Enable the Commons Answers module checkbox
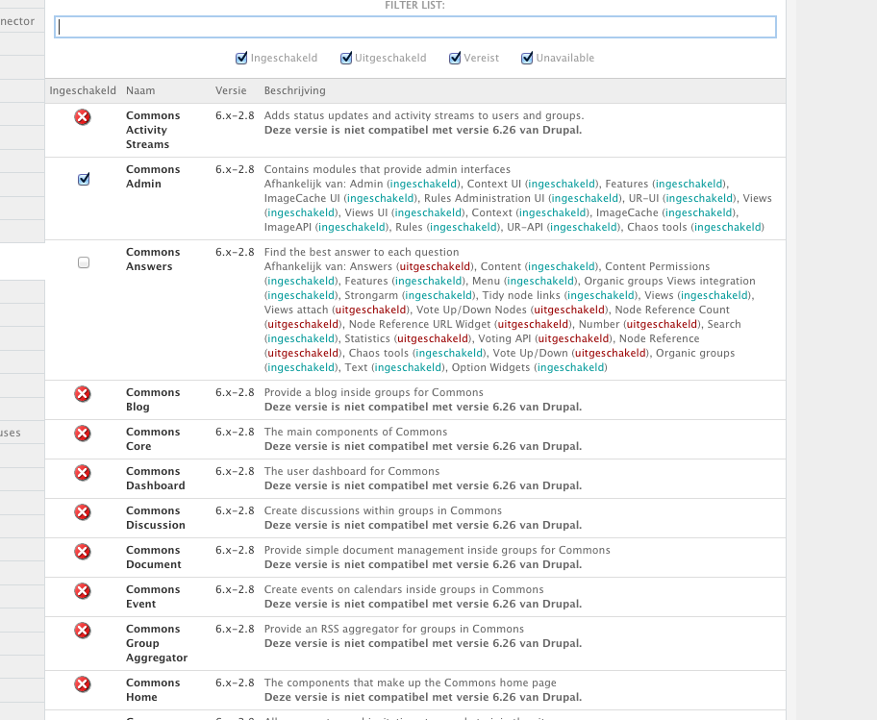This screenshot has width=877, height=720. click(x=84, y=262)
